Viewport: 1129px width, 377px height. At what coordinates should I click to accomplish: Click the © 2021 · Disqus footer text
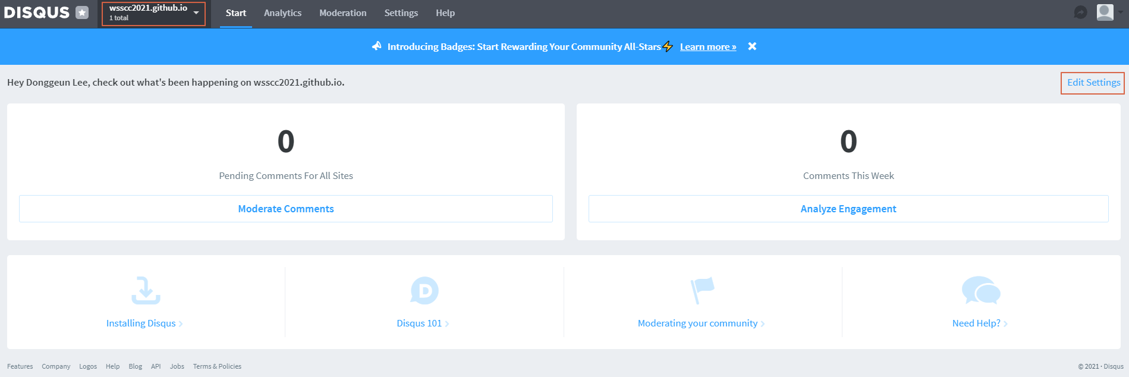(x=1100, y=366)
